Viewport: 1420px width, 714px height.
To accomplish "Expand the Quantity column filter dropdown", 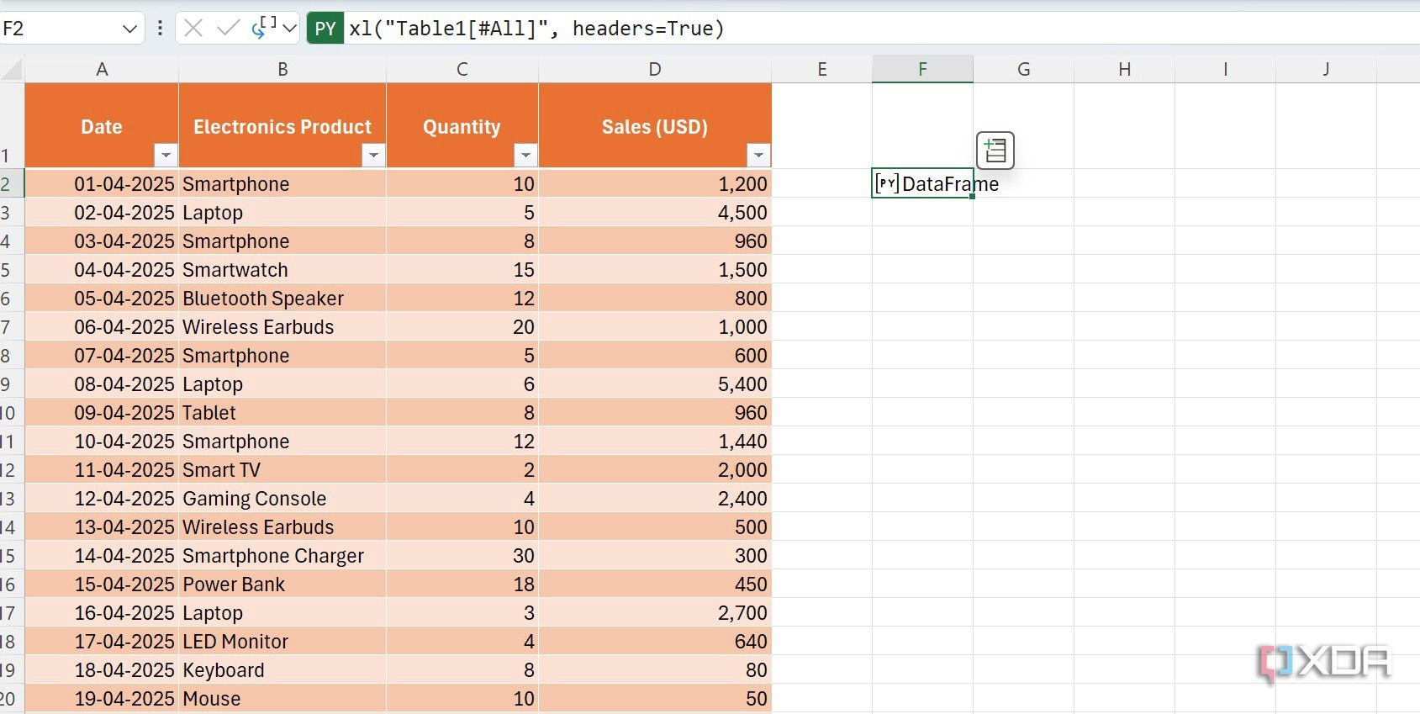I will 525,155.
